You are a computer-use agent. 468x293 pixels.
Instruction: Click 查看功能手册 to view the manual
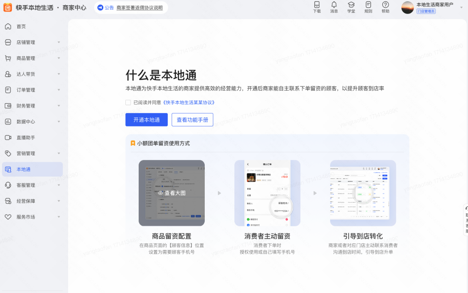[192, 120]
